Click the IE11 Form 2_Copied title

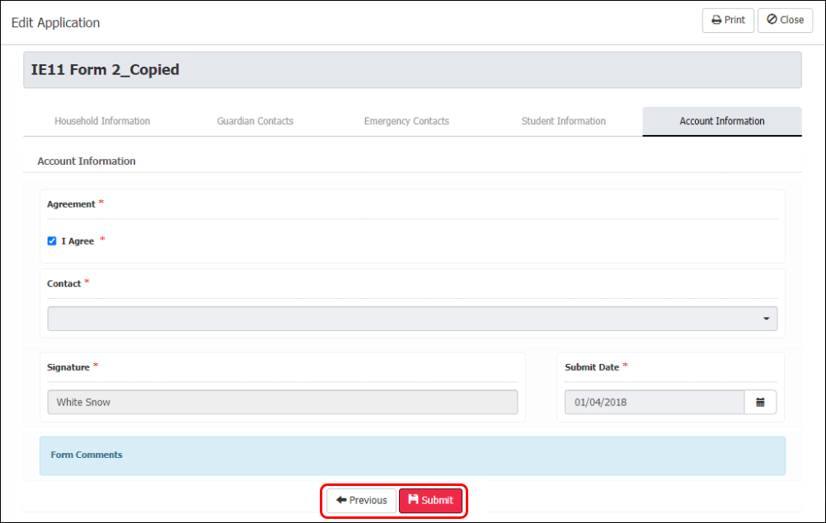105,70
